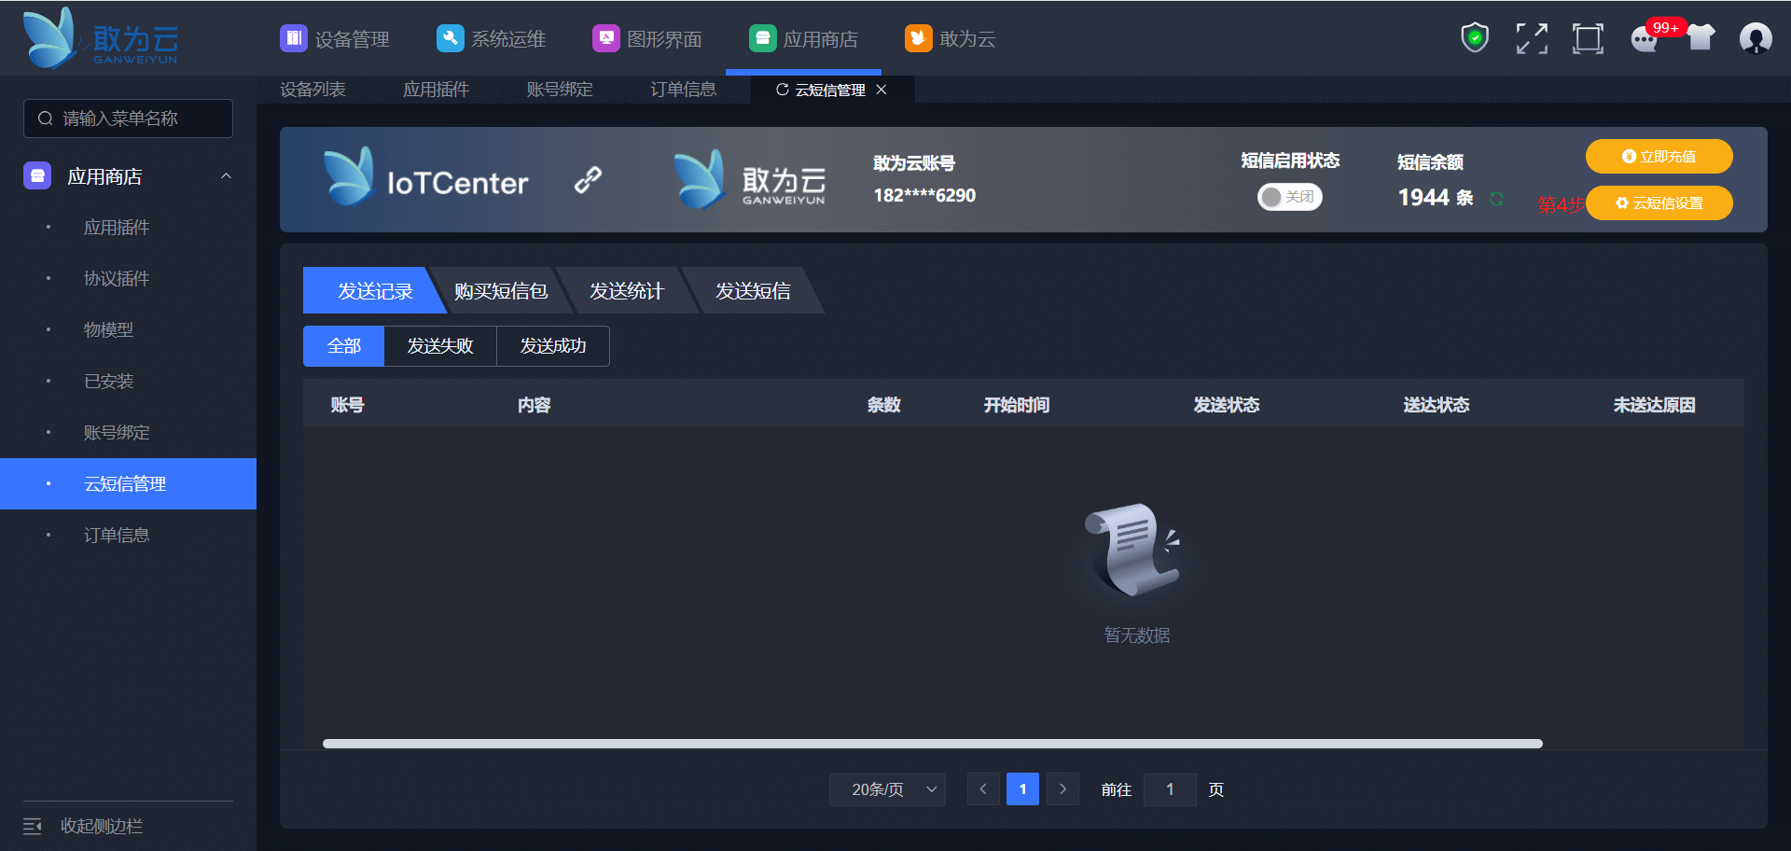Filter records by 发送失败

[440, 346]
